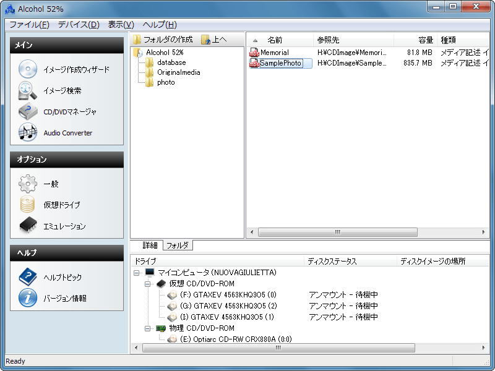Launch Audio Converter music note icon
Screen dimensions: 495x371
tap(28, 132)
